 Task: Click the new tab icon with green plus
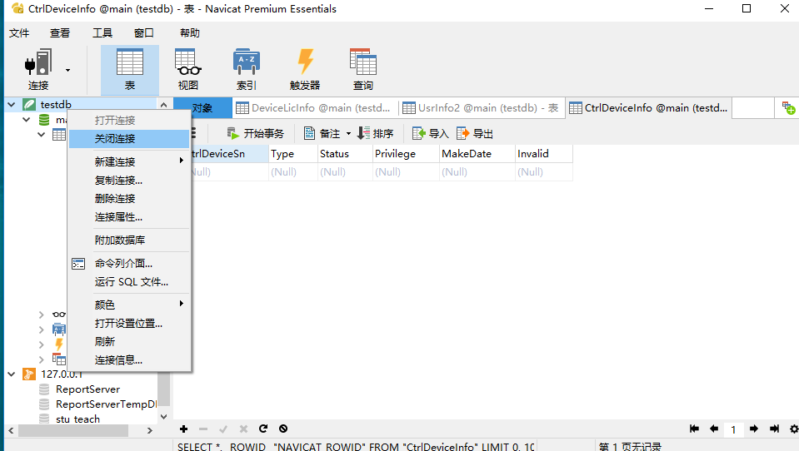[x=788, y=108]
